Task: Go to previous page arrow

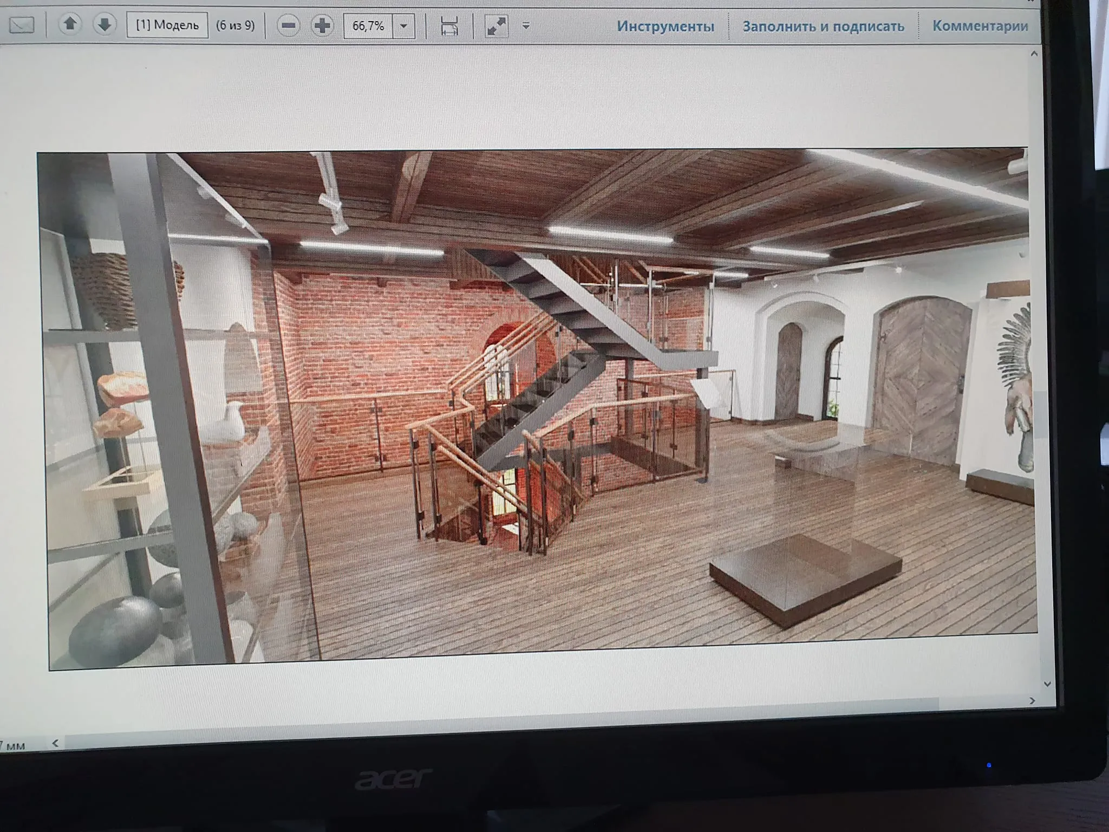Action: click(70, 24)
